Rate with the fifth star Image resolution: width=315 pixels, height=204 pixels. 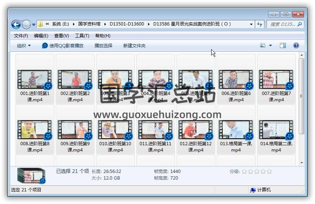click(x=270, y=171)
